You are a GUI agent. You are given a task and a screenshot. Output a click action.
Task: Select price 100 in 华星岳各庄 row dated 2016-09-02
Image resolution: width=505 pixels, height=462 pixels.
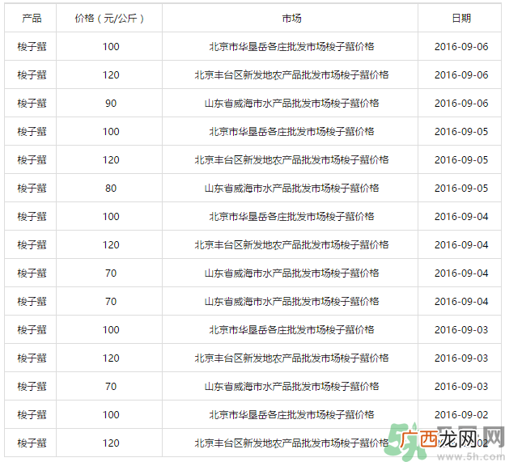[111, 415]
